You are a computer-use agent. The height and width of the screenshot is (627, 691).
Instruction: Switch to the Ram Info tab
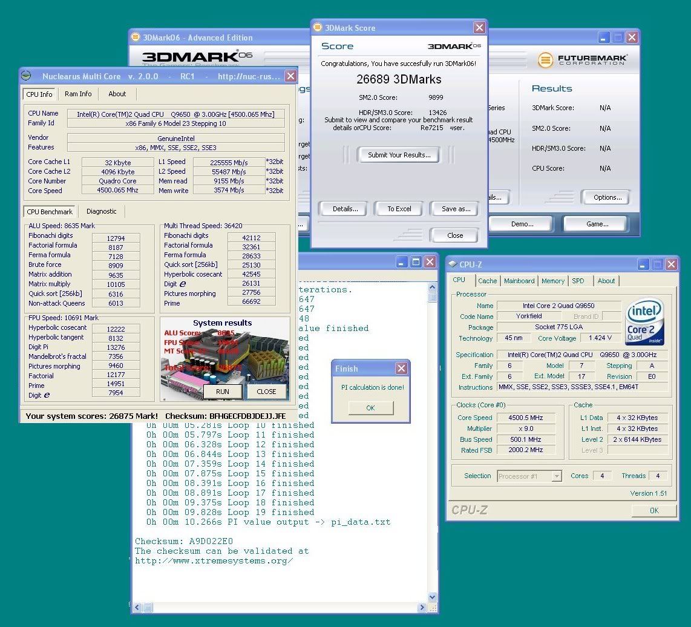78,94
